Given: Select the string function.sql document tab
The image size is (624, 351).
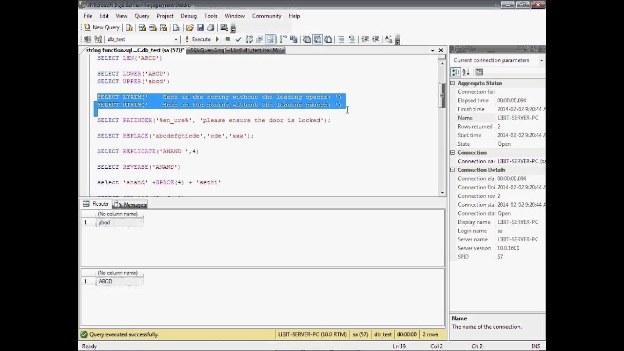Looking at the screenshot, I should pos(135,50).
